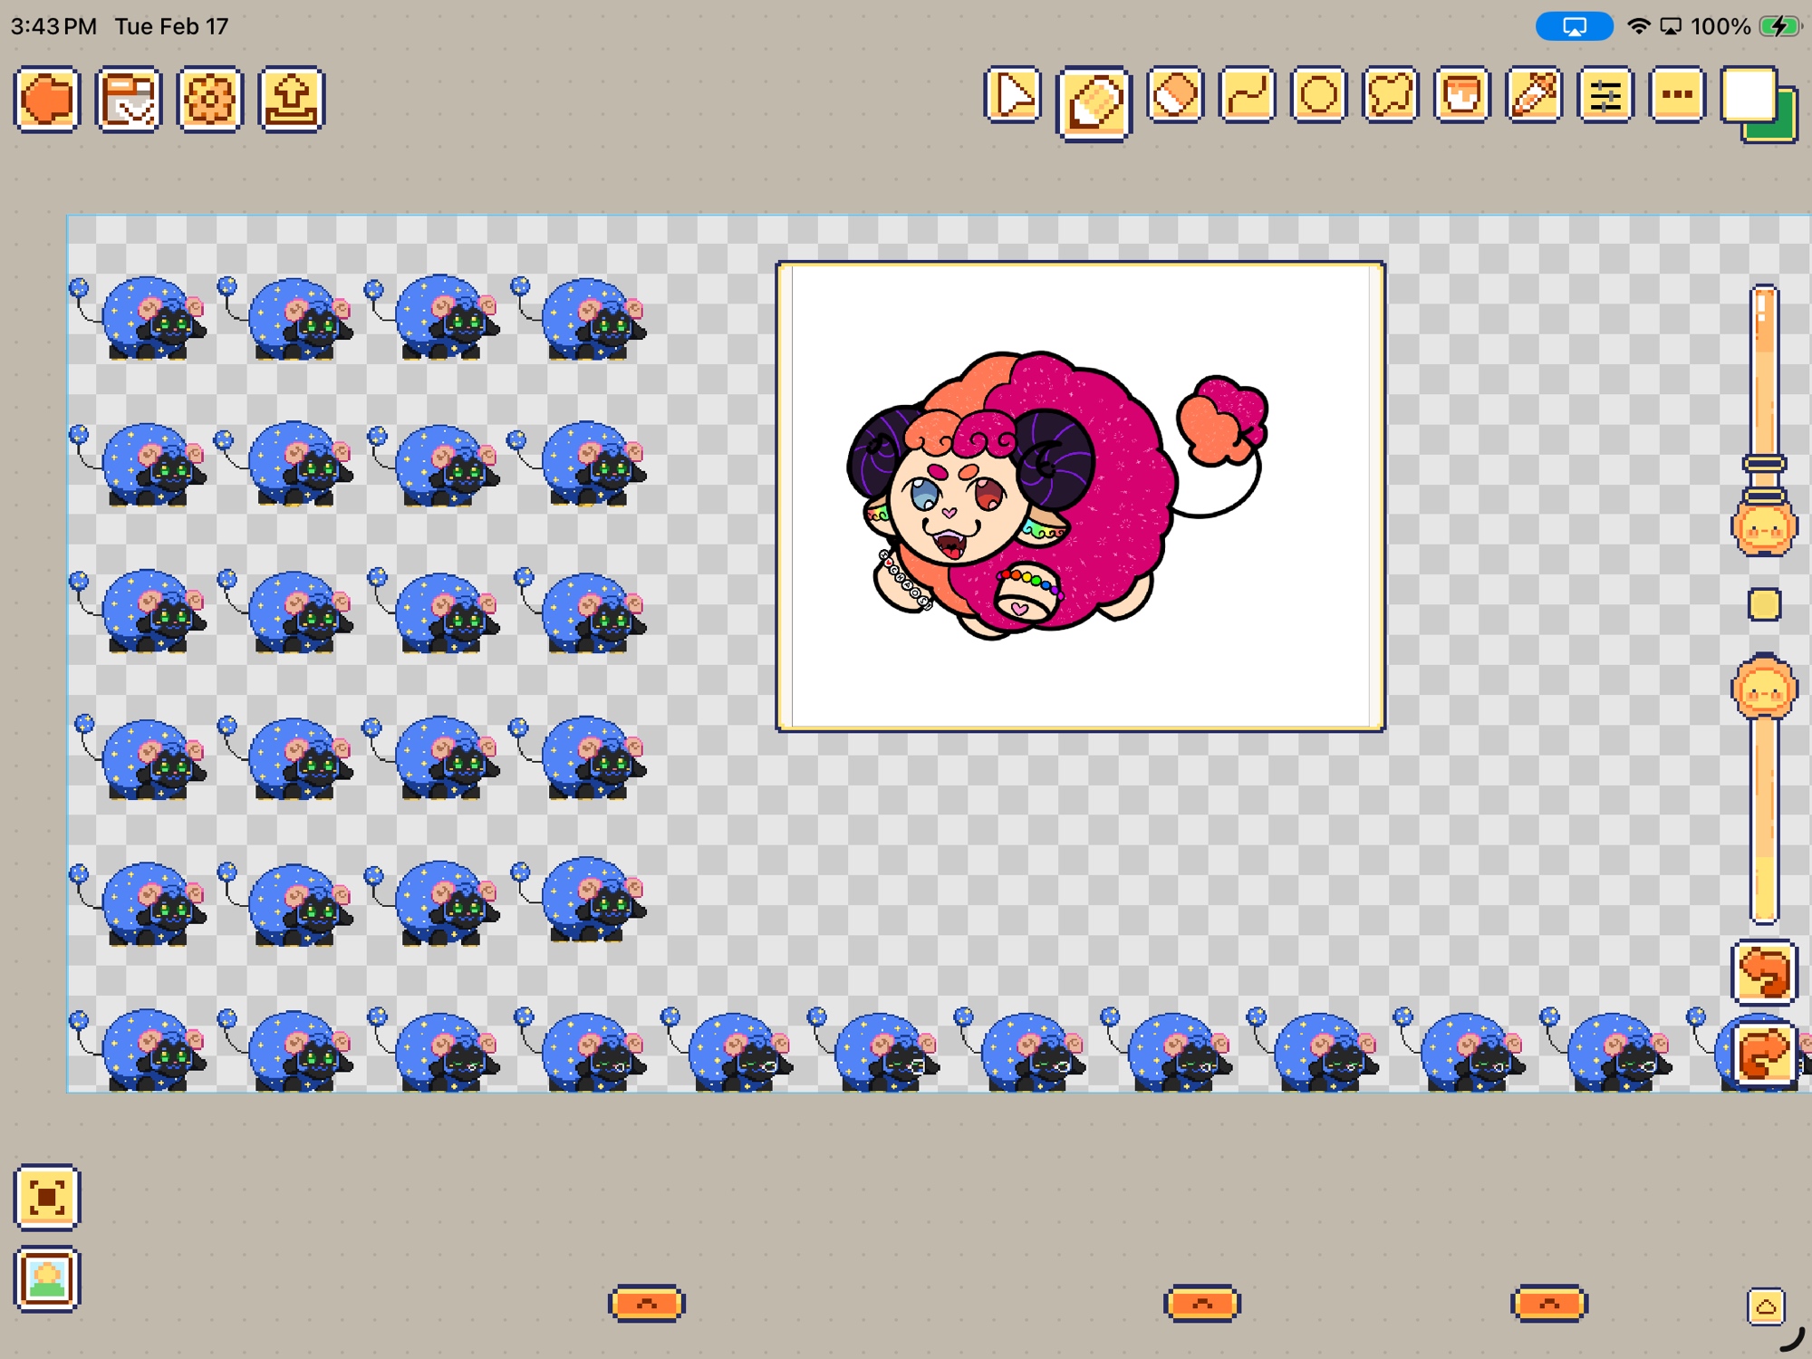The width and height of the screenshot is (1812, 1359).
Task: Expand the middle bottom panel handle
Action: point(1201,1303)
